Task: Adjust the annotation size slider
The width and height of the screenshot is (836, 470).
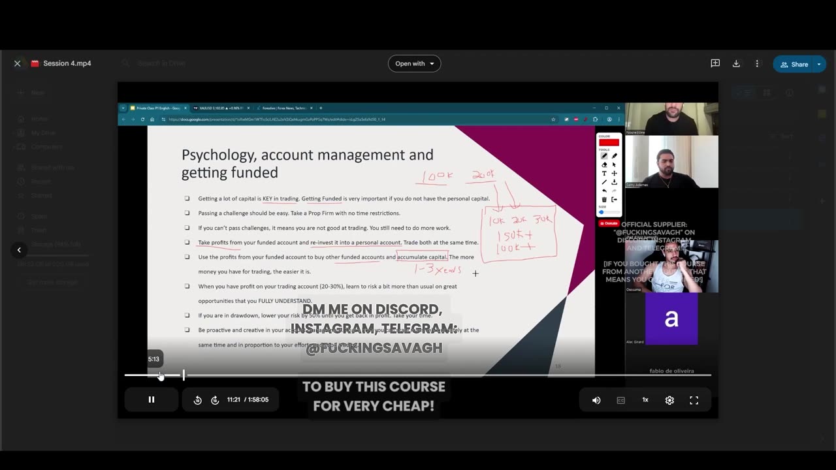Action: click(x=610, y=212)
